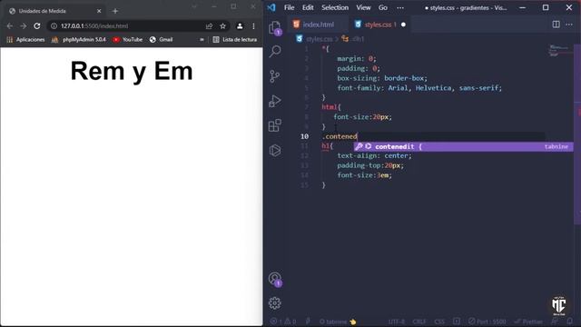The width and height of the screenshot is (581, 327).
Task: Click the text-align: center declaration
Action: click(x=374, y=155)
